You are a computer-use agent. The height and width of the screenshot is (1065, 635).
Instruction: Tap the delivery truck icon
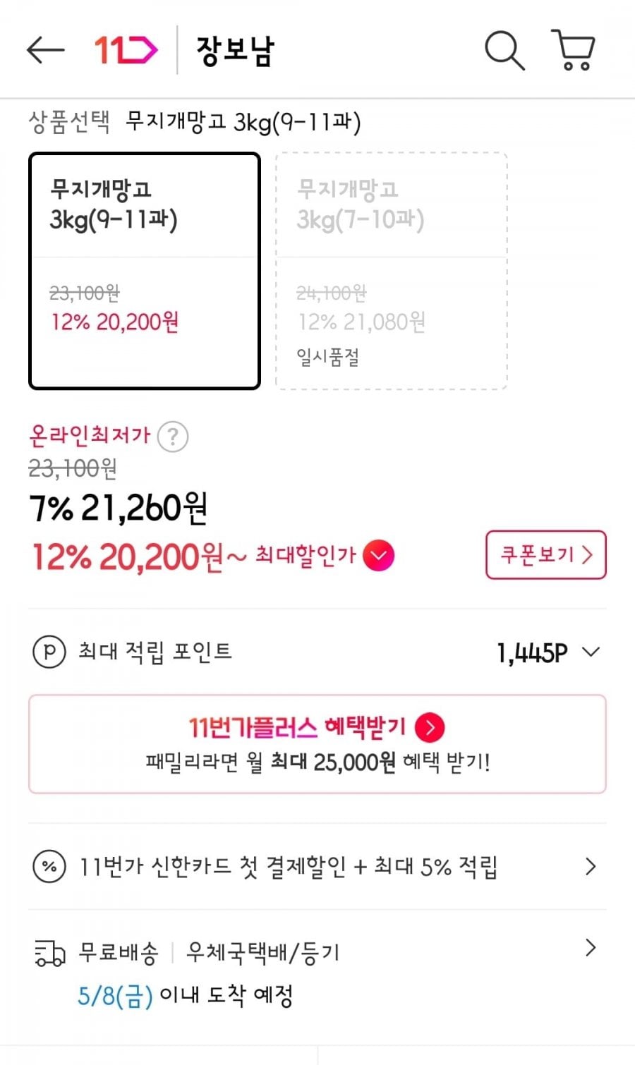click(x=49, y=954)
